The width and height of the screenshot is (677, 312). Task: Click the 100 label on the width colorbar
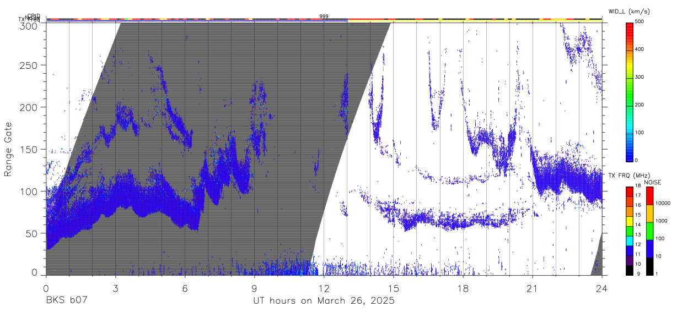[x=640, y=132]
